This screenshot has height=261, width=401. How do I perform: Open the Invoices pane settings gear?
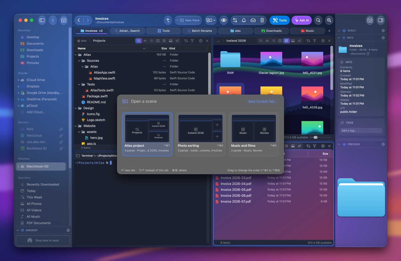coord(323,146)
